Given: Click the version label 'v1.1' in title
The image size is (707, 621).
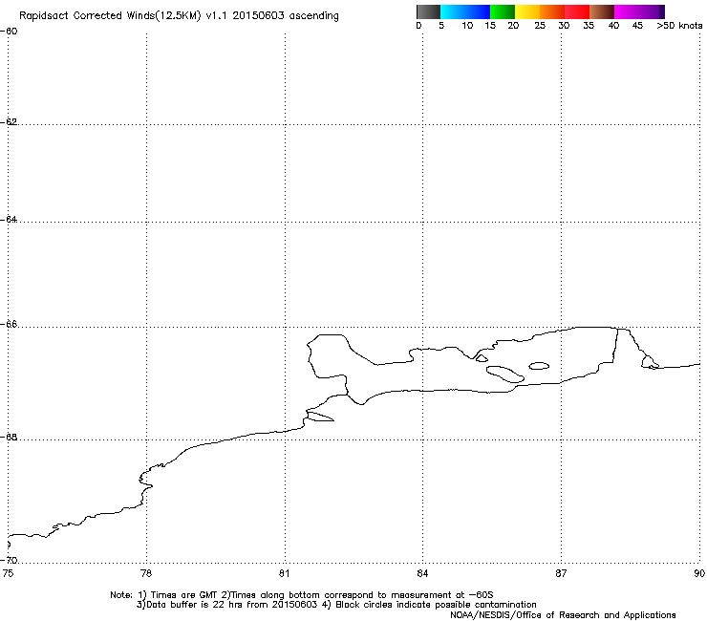Looking at the screenshot, I should 216,16.
